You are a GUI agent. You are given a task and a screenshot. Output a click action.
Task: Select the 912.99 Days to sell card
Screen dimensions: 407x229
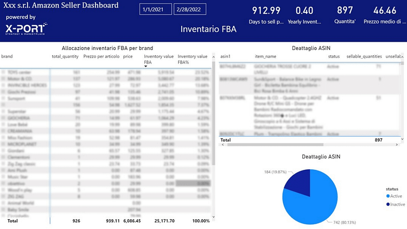pyautogui.click(x=266, y=15)
